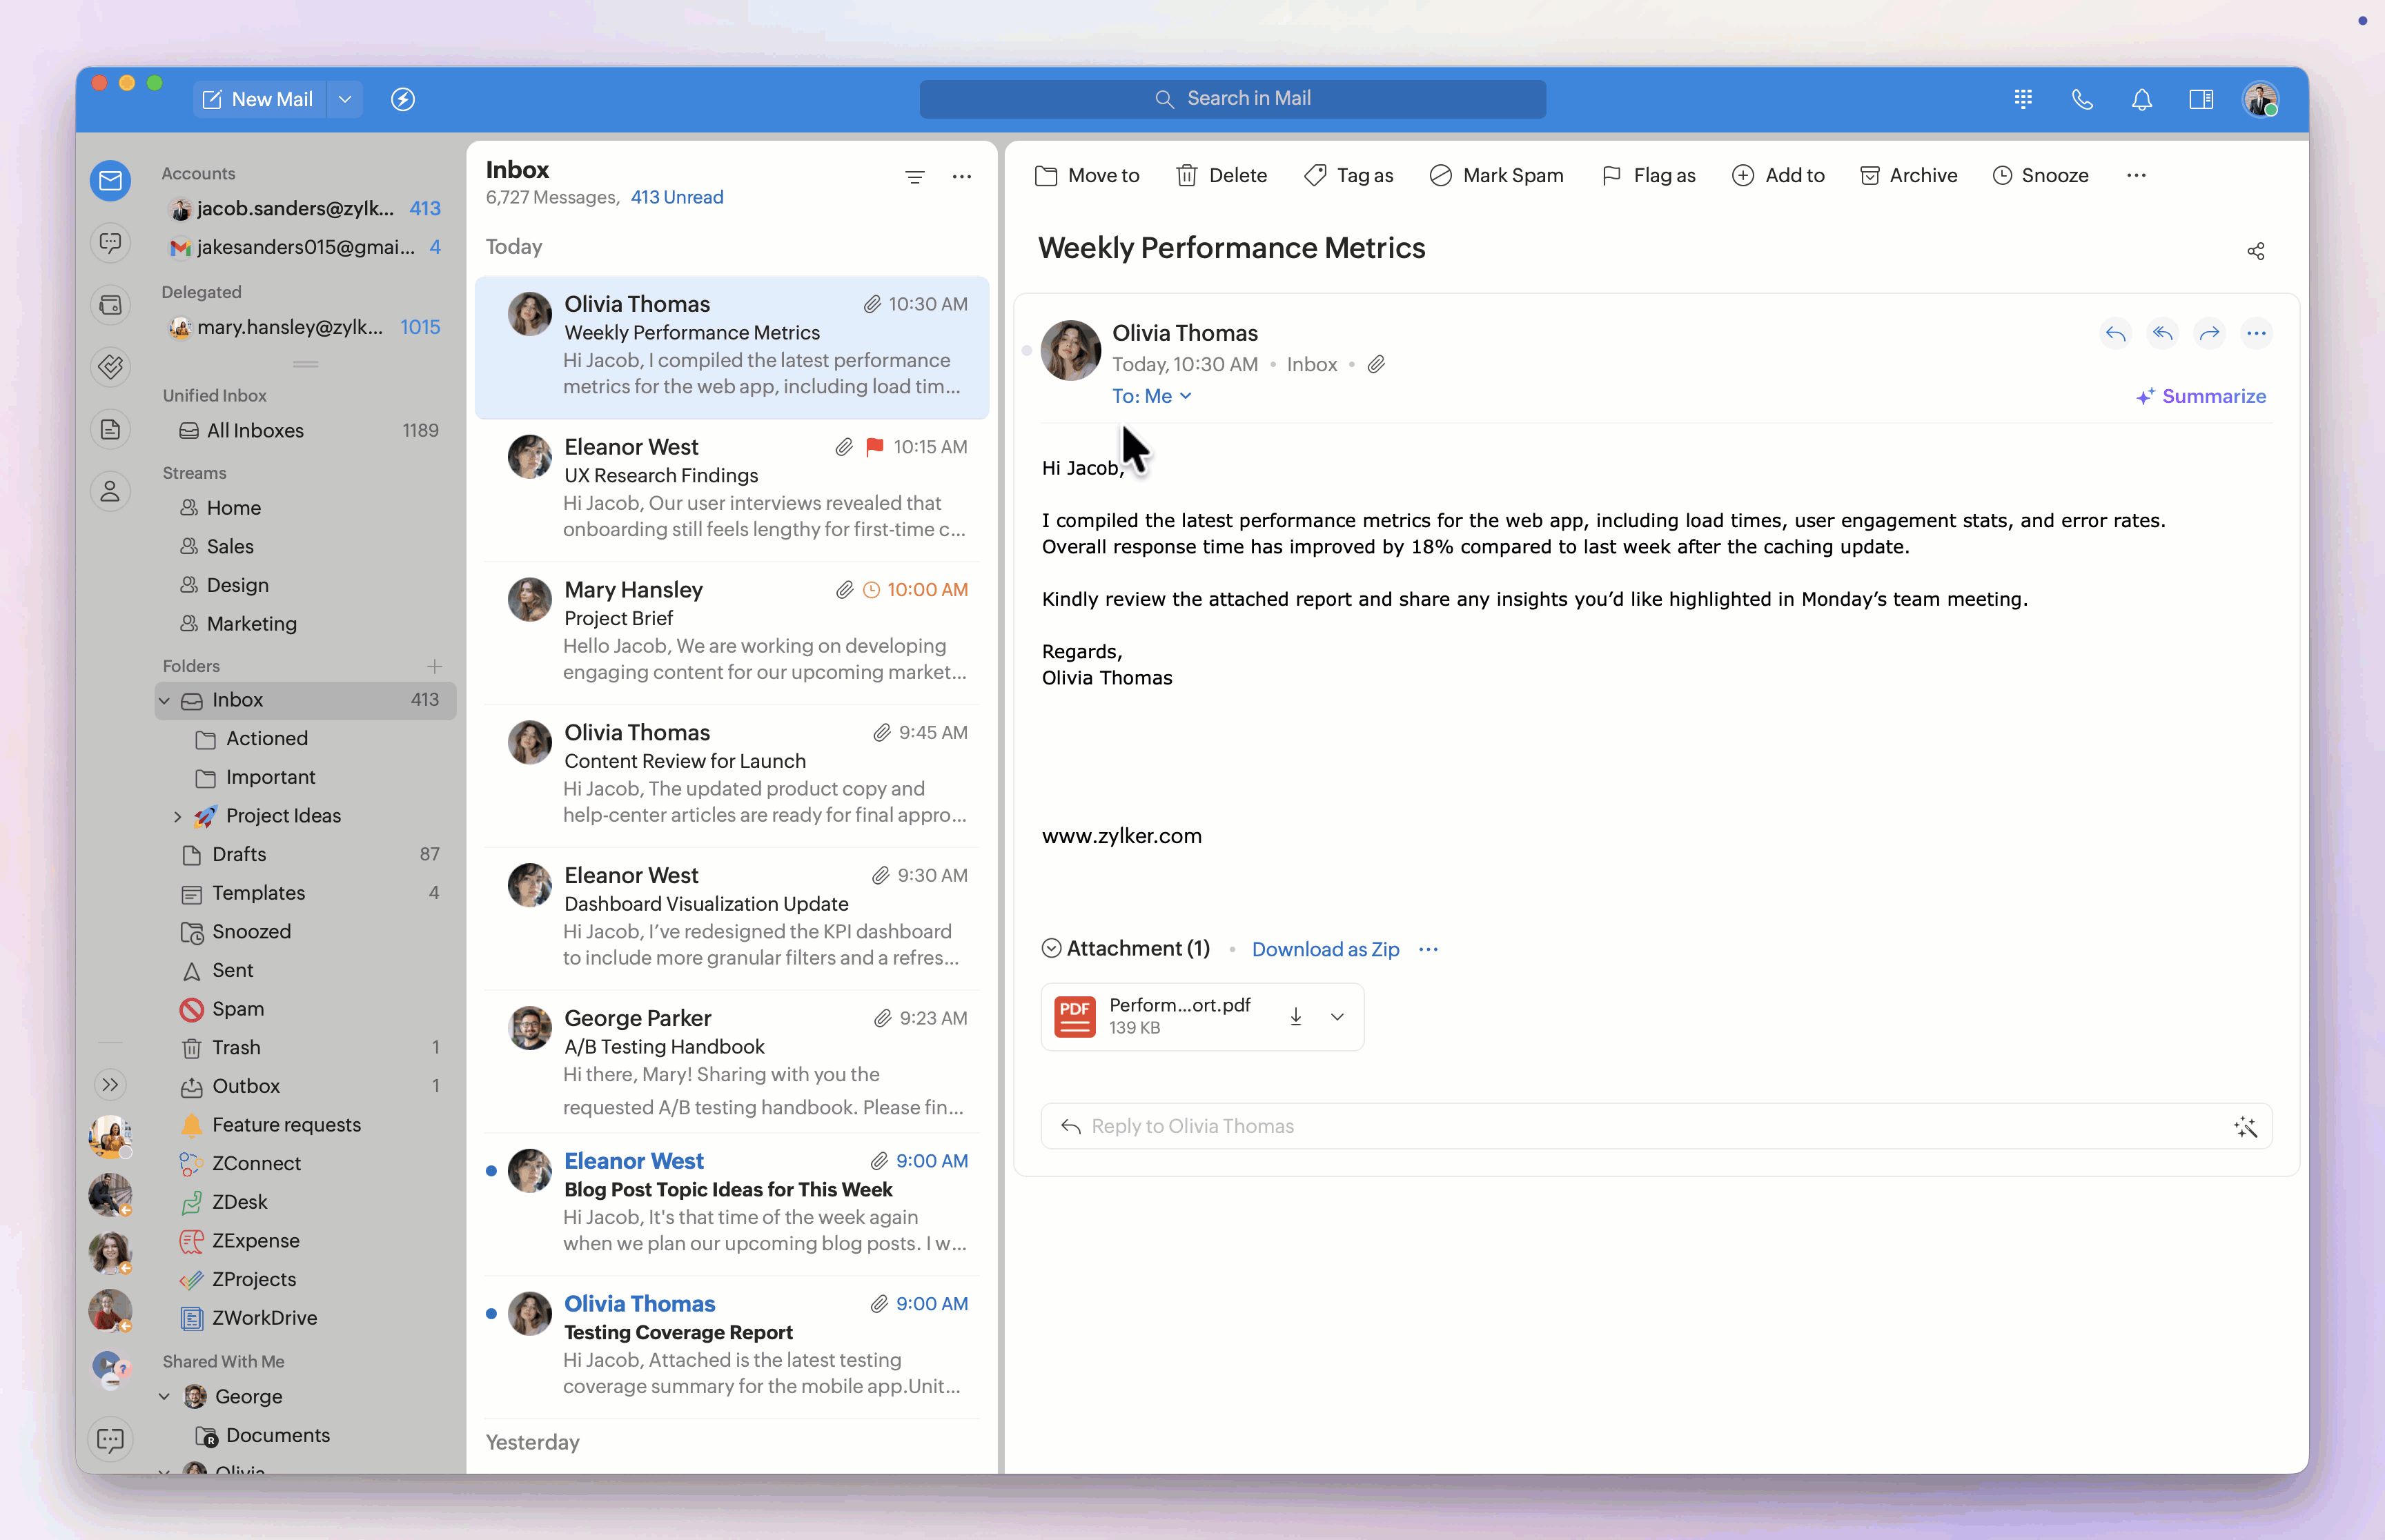Select the Drafts folder

point(239,854)
